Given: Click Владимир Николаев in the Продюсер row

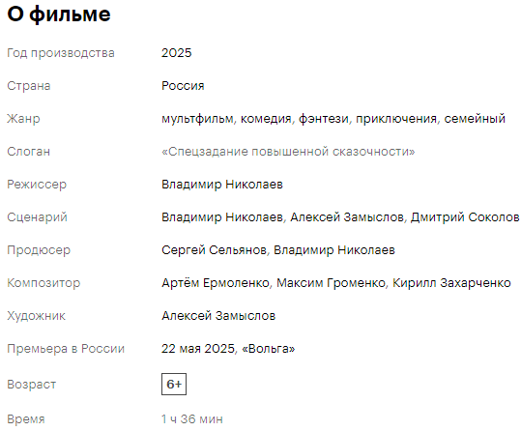Looking at the screenshot, I should (x=334, y=250).
